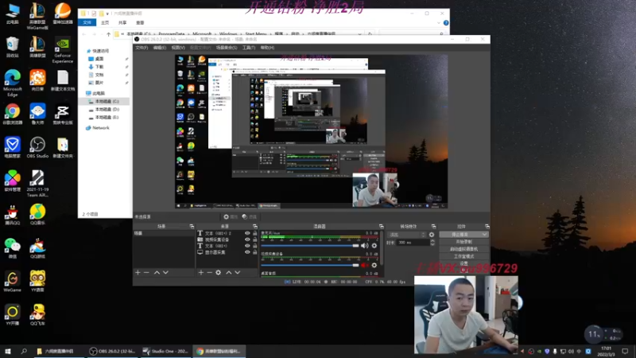Expand the Explorer address bar history dropdown
Viewport: 636px width, 358px height.
pos(360,34)
